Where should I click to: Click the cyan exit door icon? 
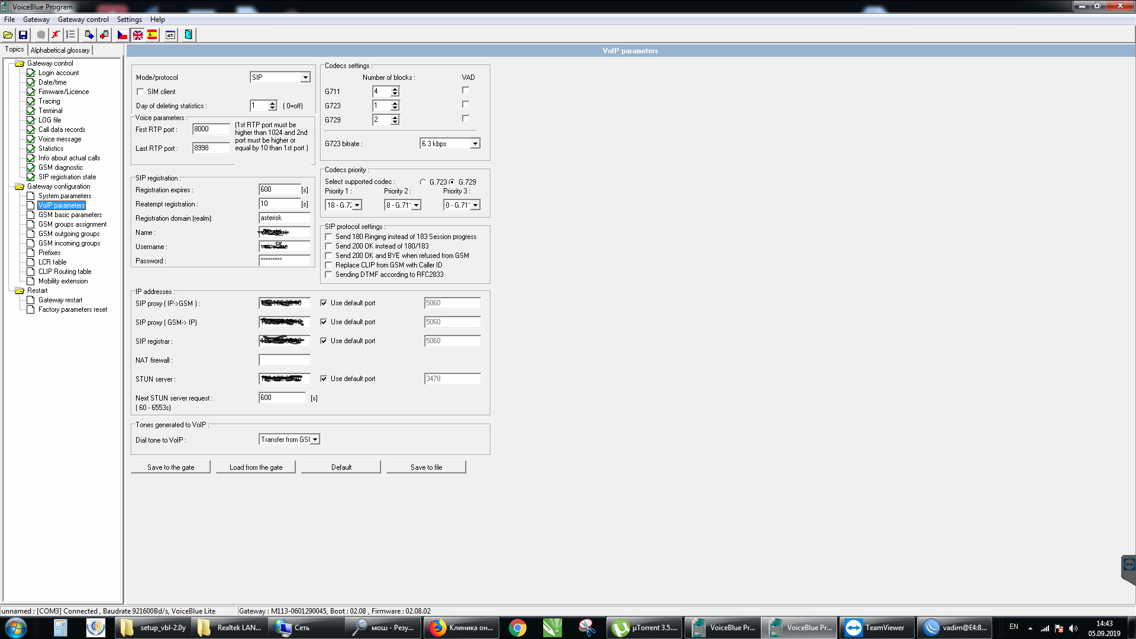coord(188,35)
